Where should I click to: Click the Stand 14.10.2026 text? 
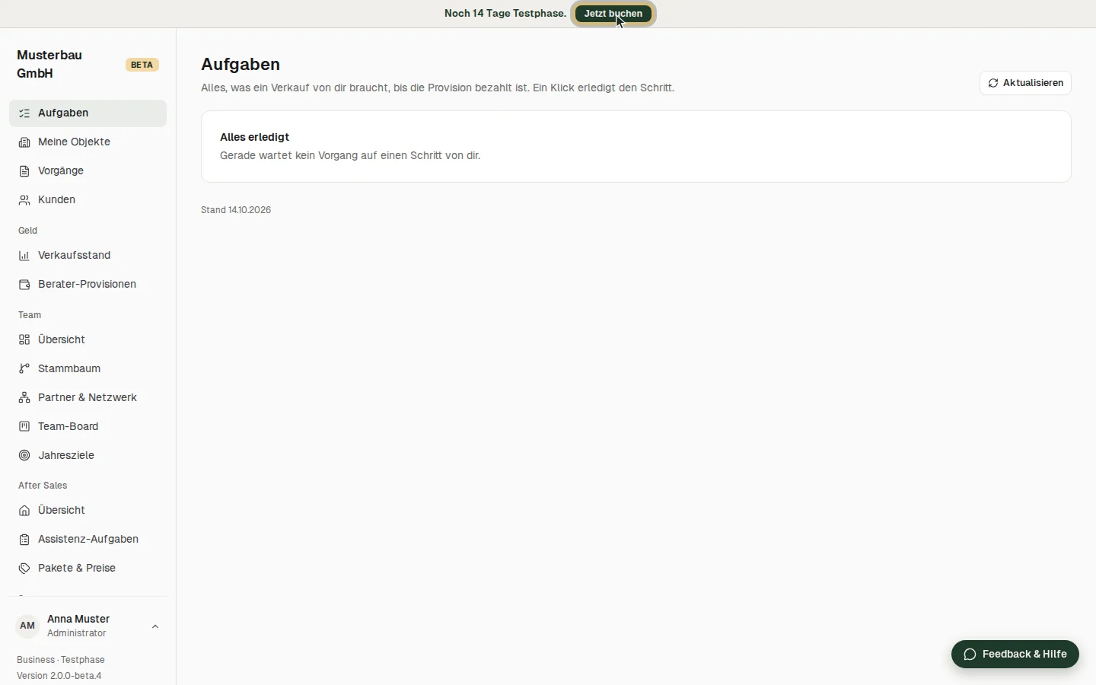tap(236, 210)
